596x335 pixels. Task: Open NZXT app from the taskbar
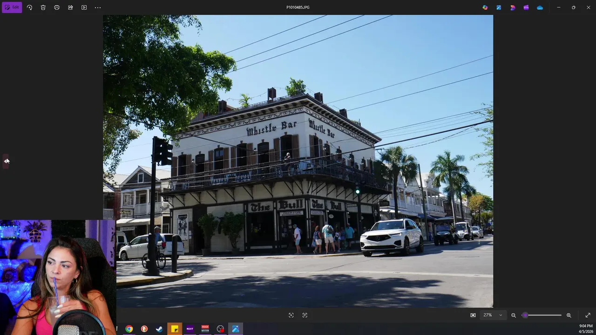pos(190,329)
